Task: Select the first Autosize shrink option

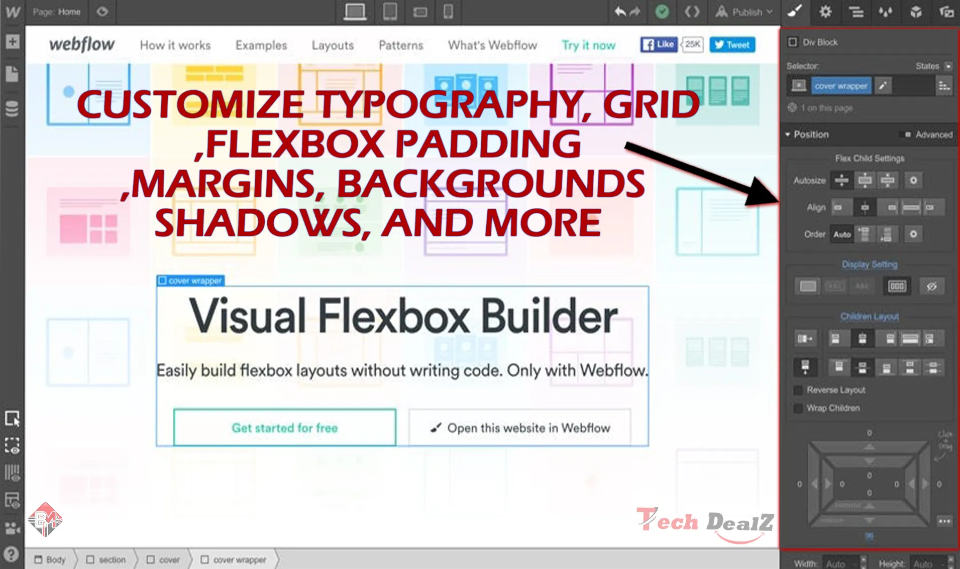Action: point(842,180)
